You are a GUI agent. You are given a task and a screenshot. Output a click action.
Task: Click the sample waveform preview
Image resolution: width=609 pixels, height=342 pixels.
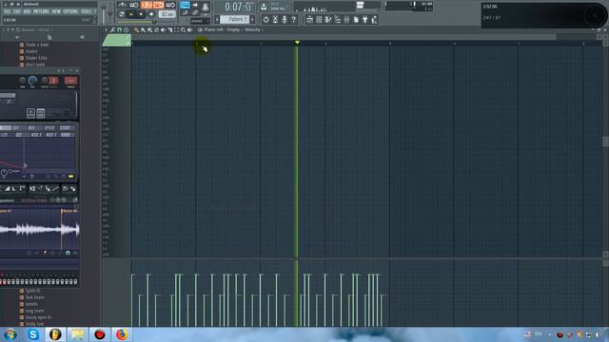(40, 230)
